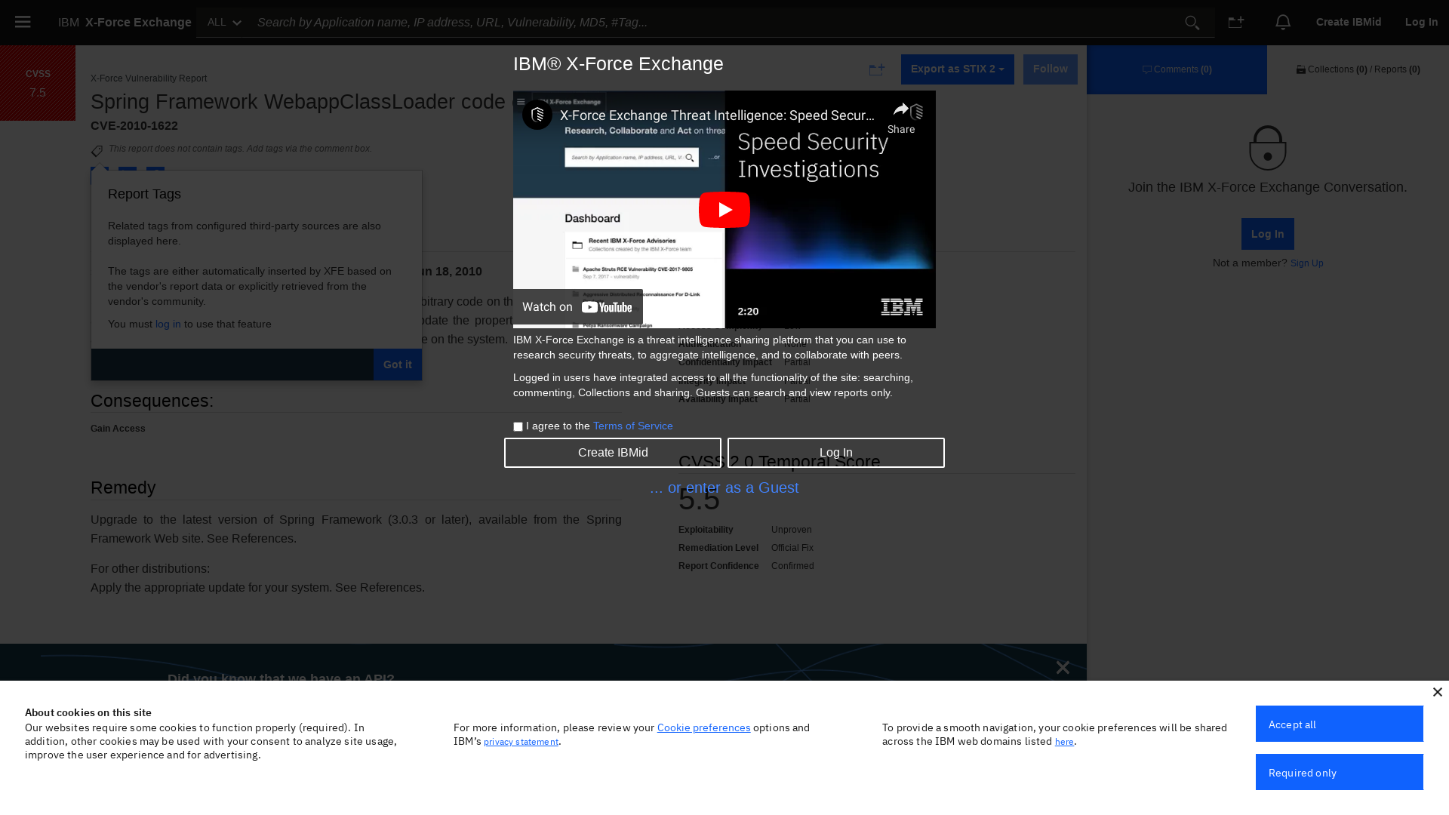
Task: Switch to the Comments (0) tab
Action: click(x=1177, y=69)
